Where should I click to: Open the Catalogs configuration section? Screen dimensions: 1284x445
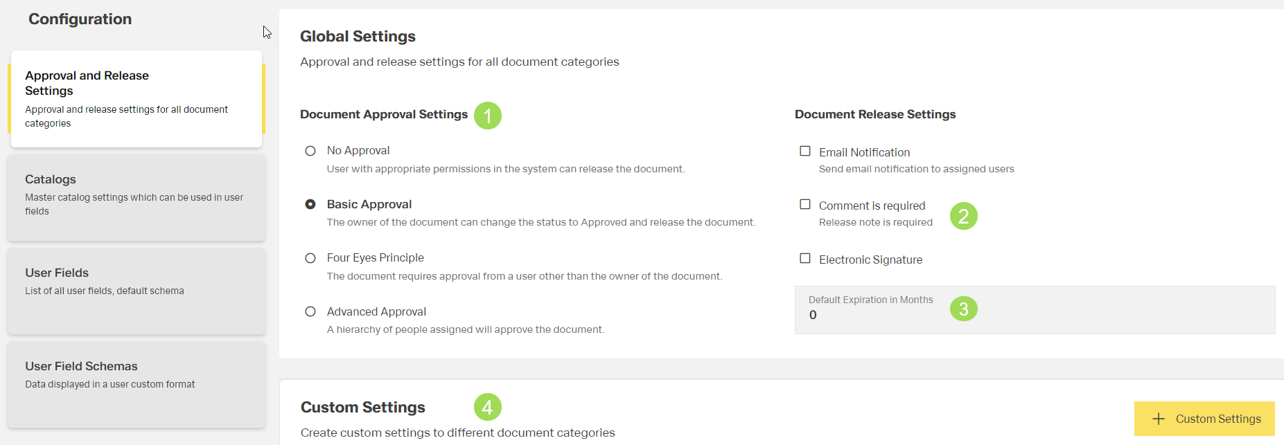(137, 197)
